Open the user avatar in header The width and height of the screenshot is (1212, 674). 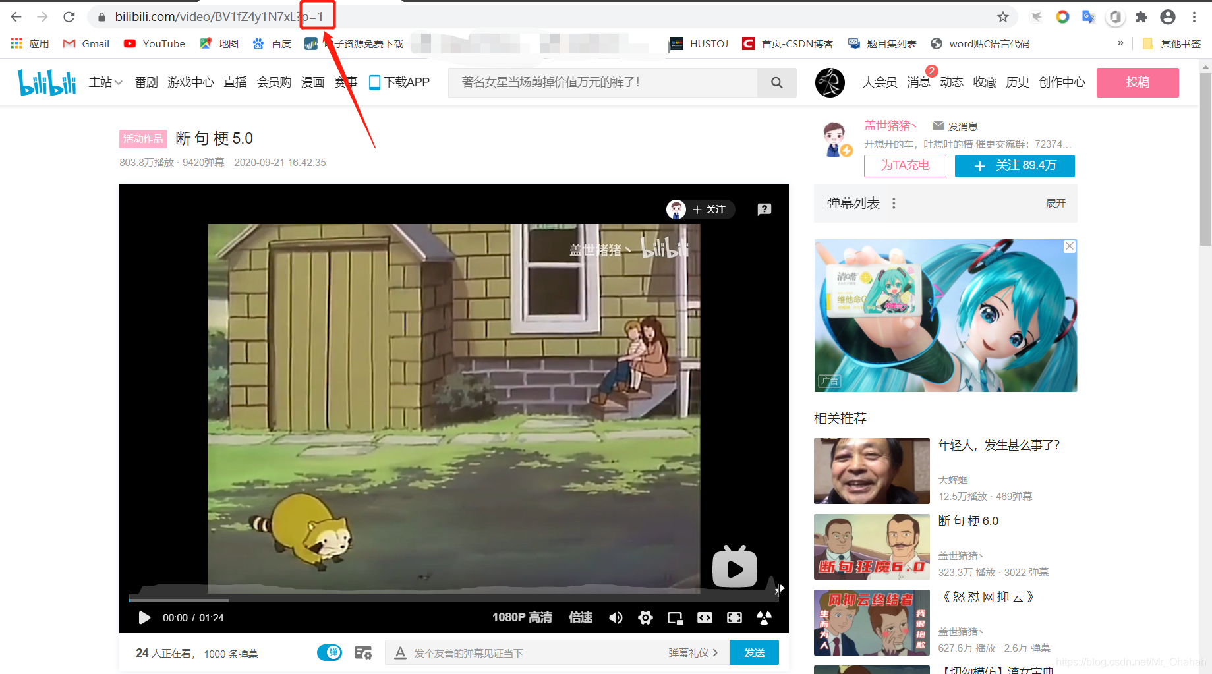pyautogui.click(x=830, y=82)
